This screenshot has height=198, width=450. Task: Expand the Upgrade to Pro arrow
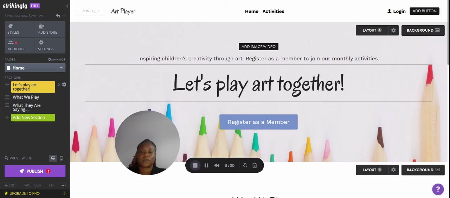(64, 193)
